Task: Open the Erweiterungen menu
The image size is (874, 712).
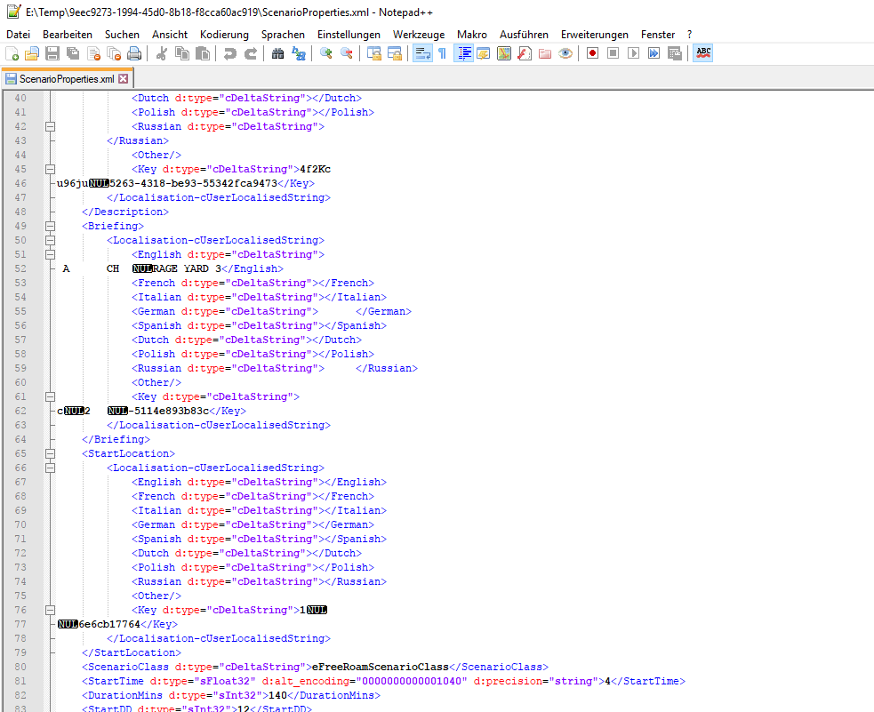Action: pyautogui.click(x=594, y=34)
